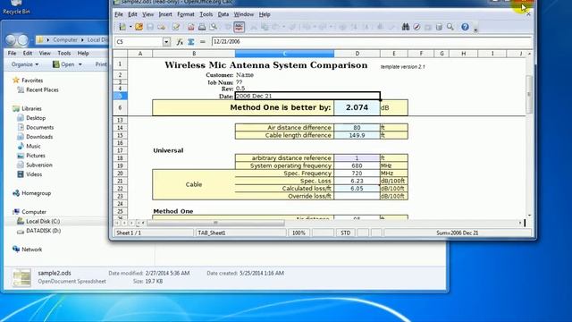
Task: Click cell showing 2.074
Action: 357,107
